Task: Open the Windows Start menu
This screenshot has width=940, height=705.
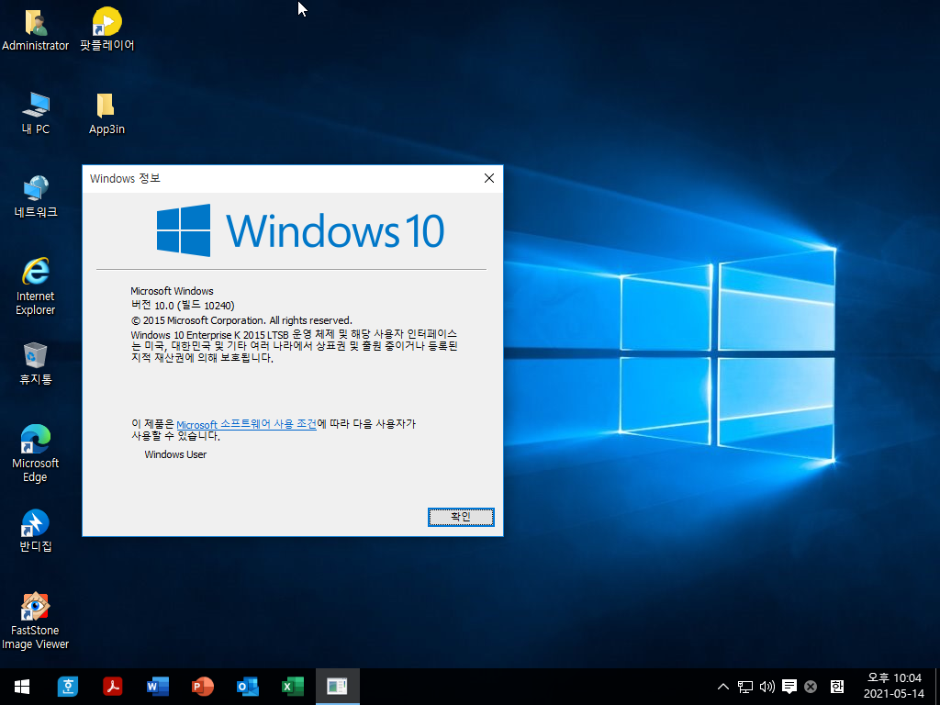Action: pyautogui.click(x=22, y=687)
